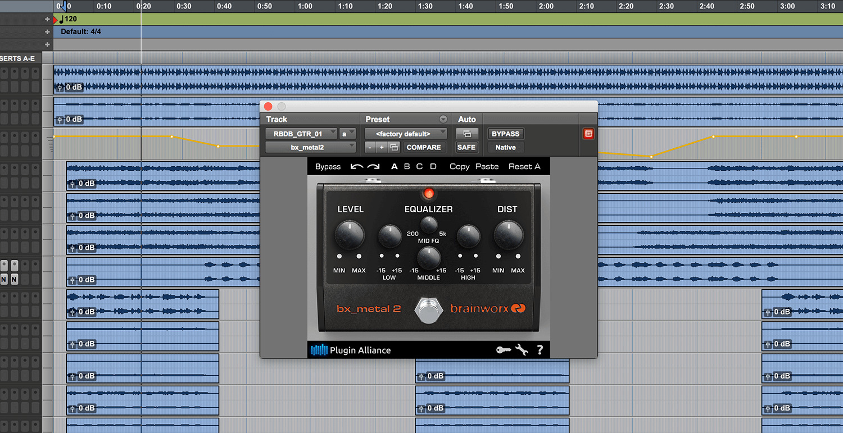Image resolution: width=843 pixels, height=433 pixels.
Task: Stomp the pedal footswitch
Action: click(x=429, y=310)
